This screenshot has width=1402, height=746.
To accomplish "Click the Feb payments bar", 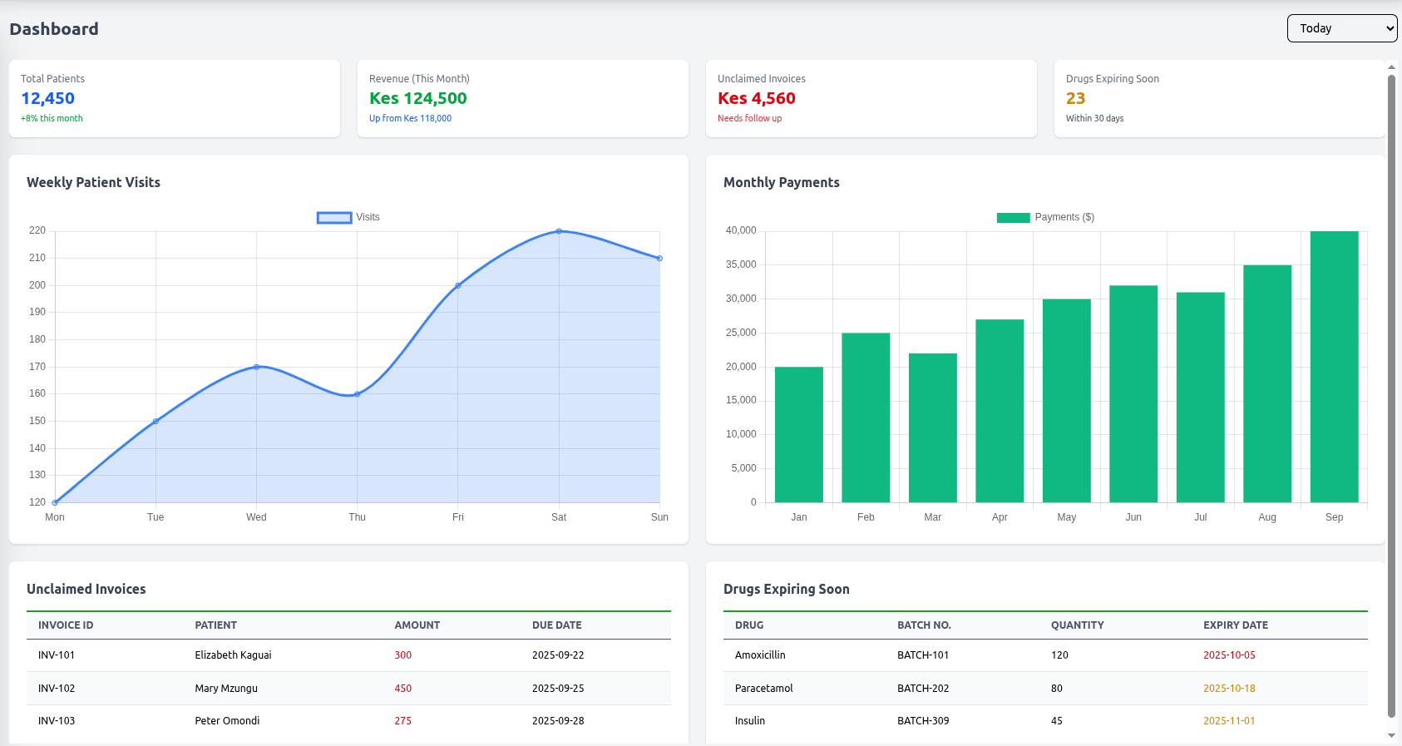I will pyautogui.click(x=866, y=417).
